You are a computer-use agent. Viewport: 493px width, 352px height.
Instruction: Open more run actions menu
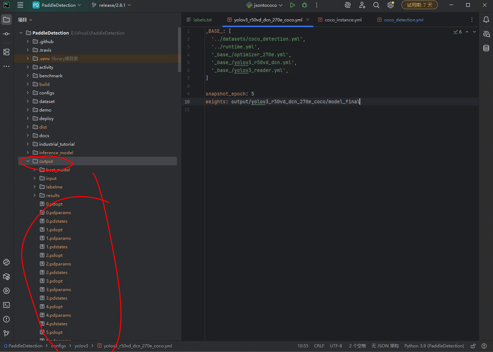click(x=317, y=5)
